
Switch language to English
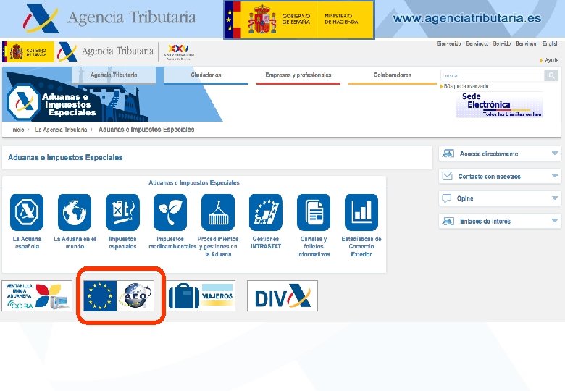(x=551, y=43)
